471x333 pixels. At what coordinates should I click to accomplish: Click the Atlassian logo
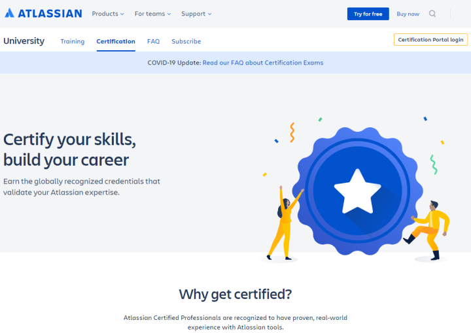tap(43, 14)
